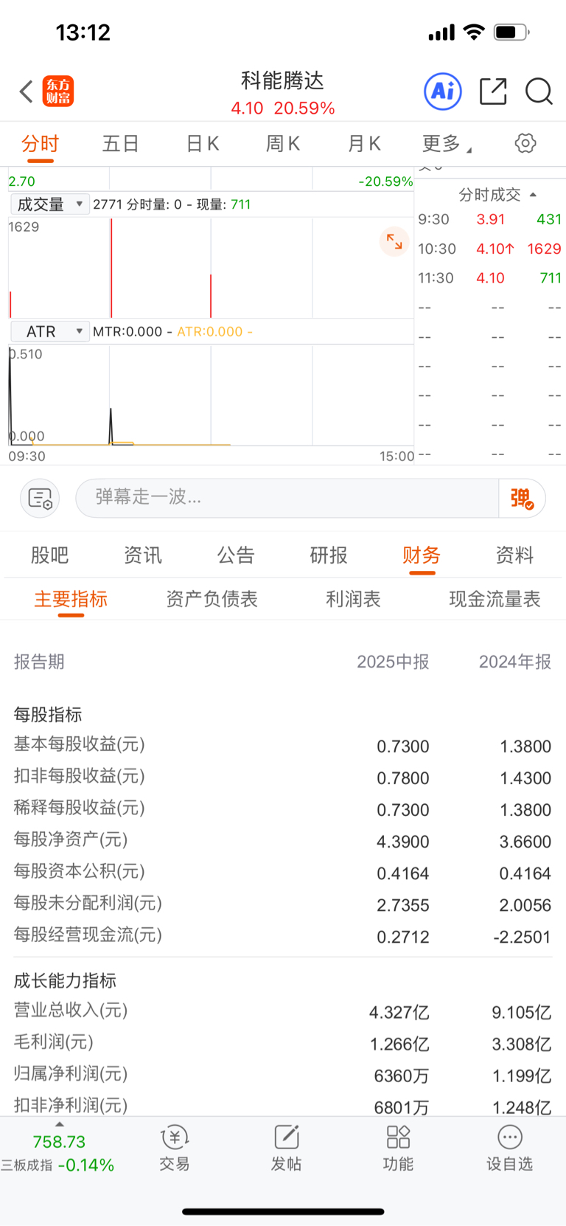
Task: Tap the 三板成指 758.73 index
Action: point(58,1153)
